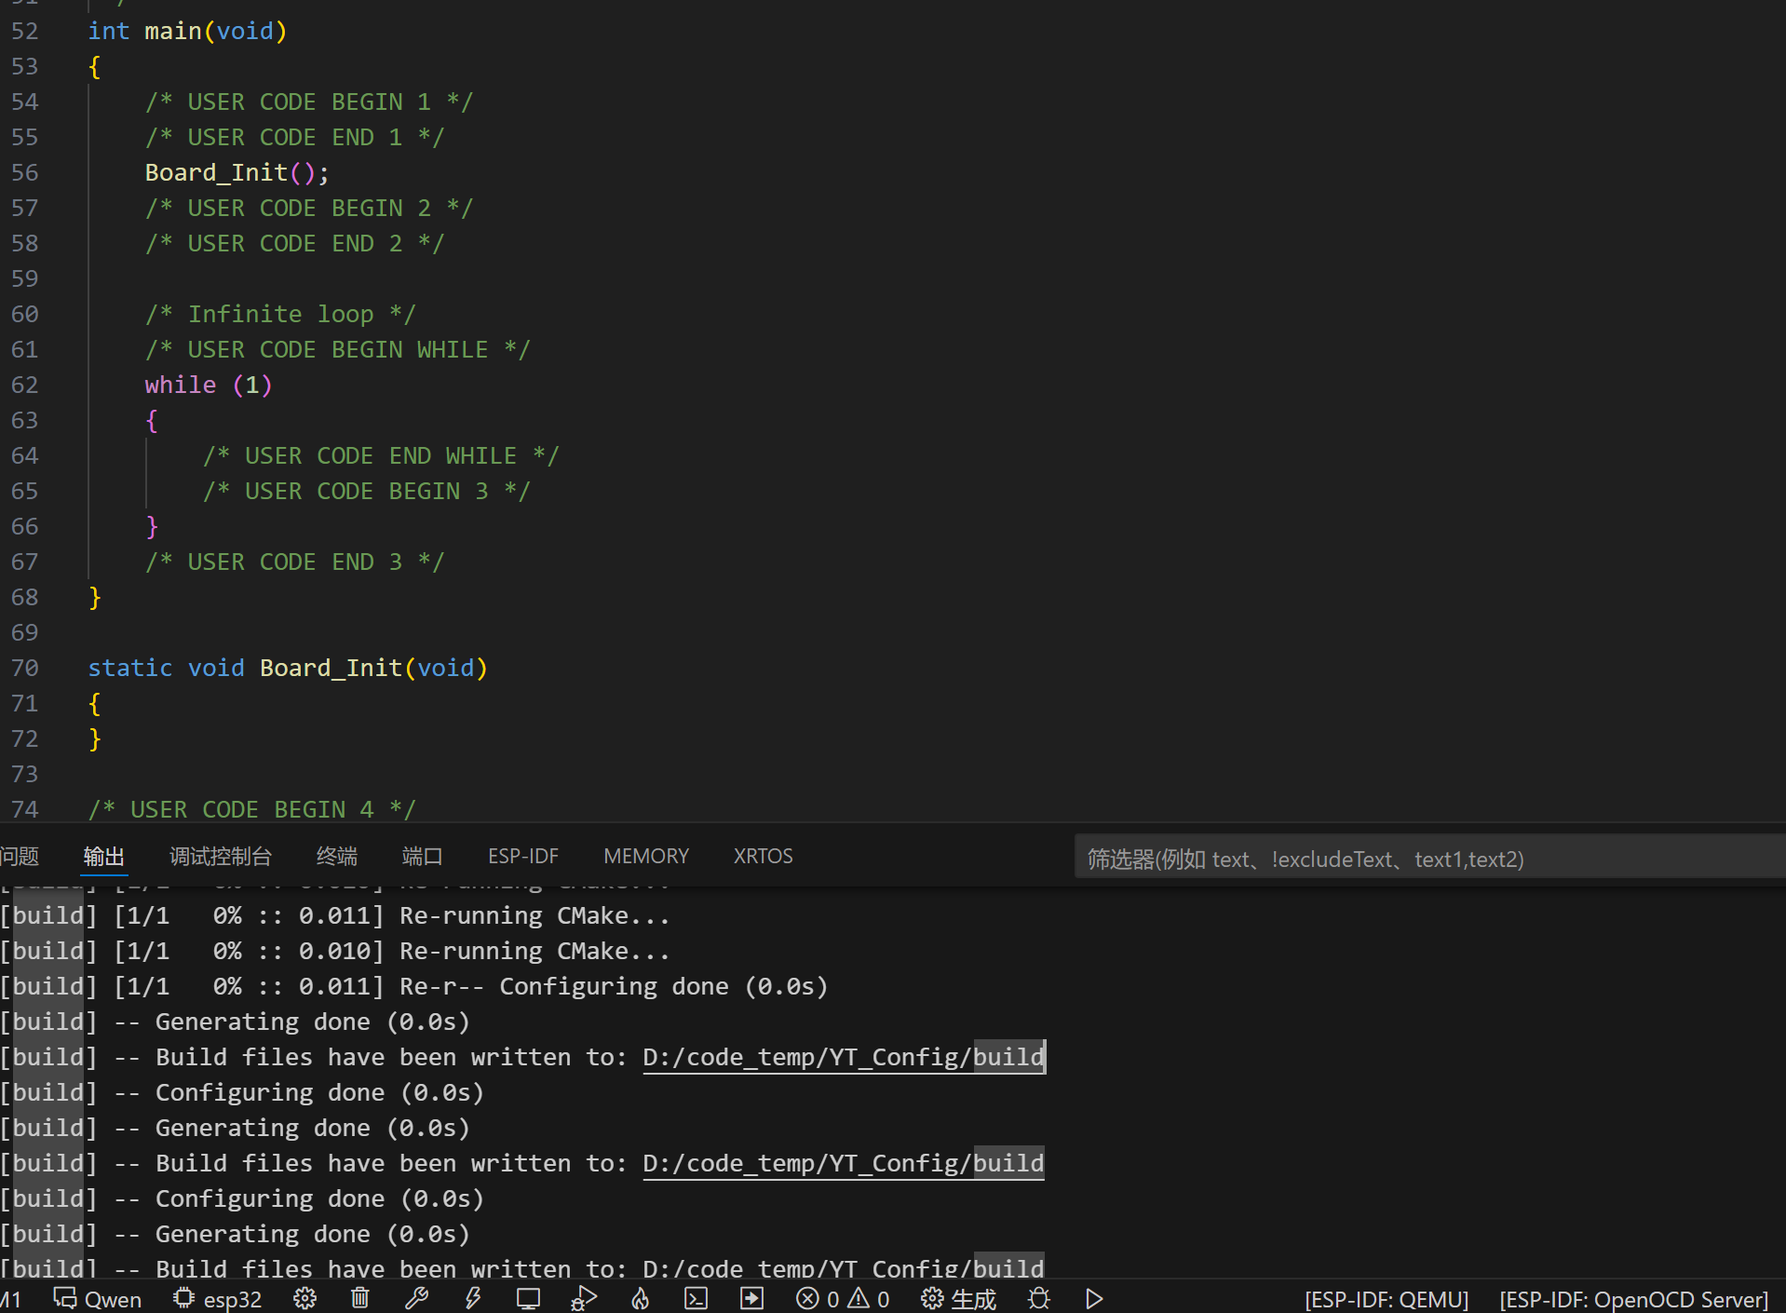The width and height of the screenshot is (1786, 1313).
Task: Click '/* USER CODE END WHILE */' comment
Action: click(381, 455)
